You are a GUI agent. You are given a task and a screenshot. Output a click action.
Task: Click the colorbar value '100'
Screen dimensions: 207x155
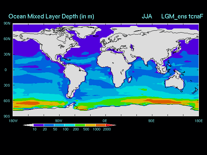(65, 129)
